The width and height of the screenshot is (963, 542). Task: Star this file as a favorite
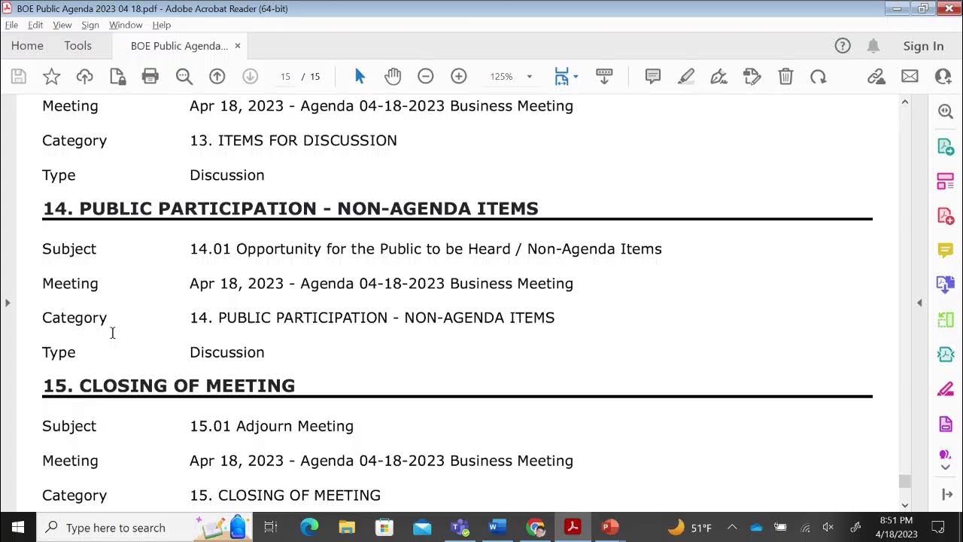coord(51,76)
